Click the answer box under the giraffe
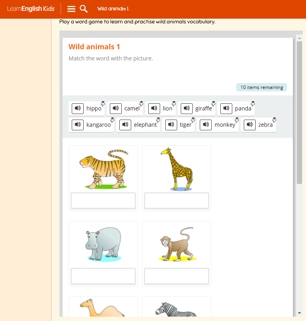306x321 pixels. pyautogui.click(x=176, y=201)
